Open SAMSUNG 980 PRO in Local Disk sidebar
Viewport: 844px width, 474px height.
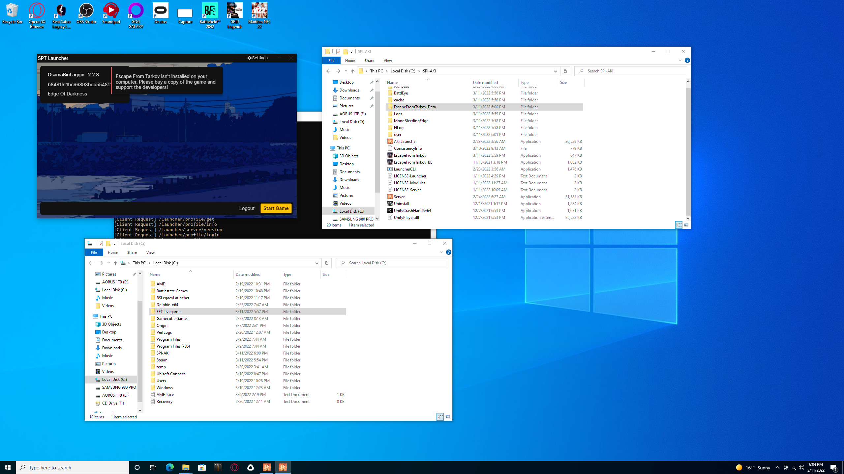pos(119,387)
